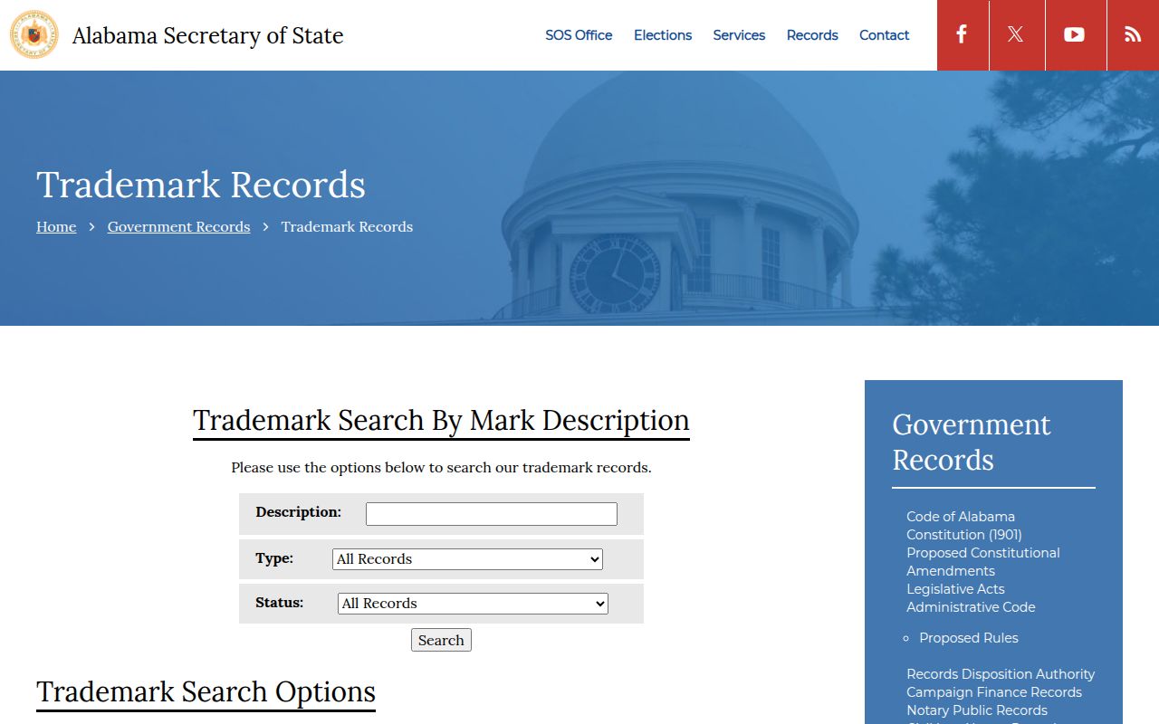The height and width of the screenshot is (724, 1159).
Task: Open the Facebook social icon
Action: pos(962,34)
